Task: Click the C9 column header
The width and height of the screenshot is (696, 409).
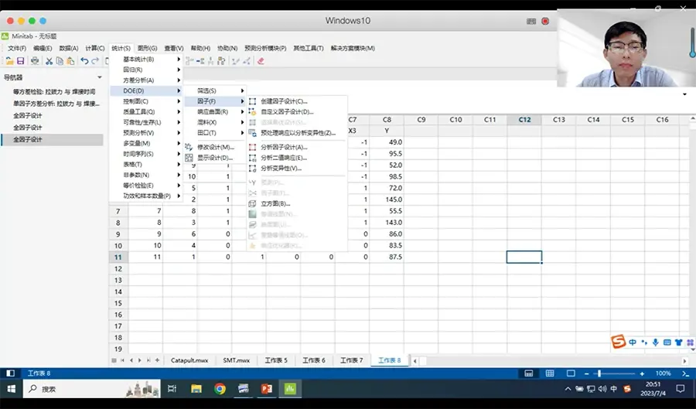Action: click(x=421, y=120)
